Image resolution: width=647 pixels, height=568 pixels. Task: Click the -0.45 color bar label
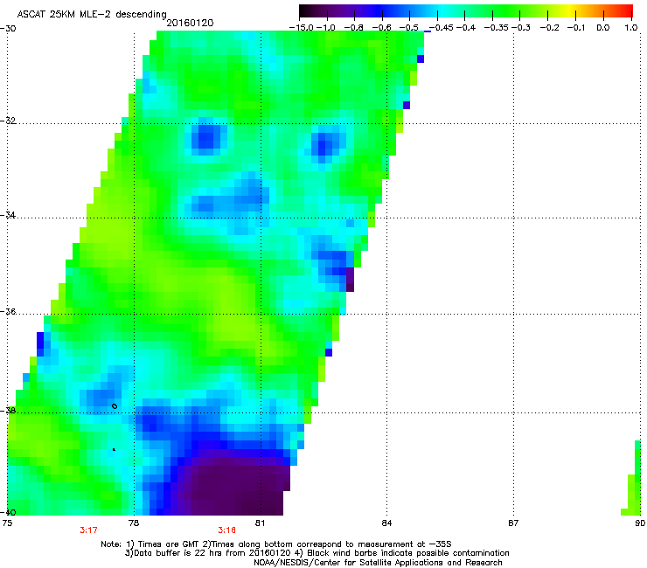[x=441, y=28]
